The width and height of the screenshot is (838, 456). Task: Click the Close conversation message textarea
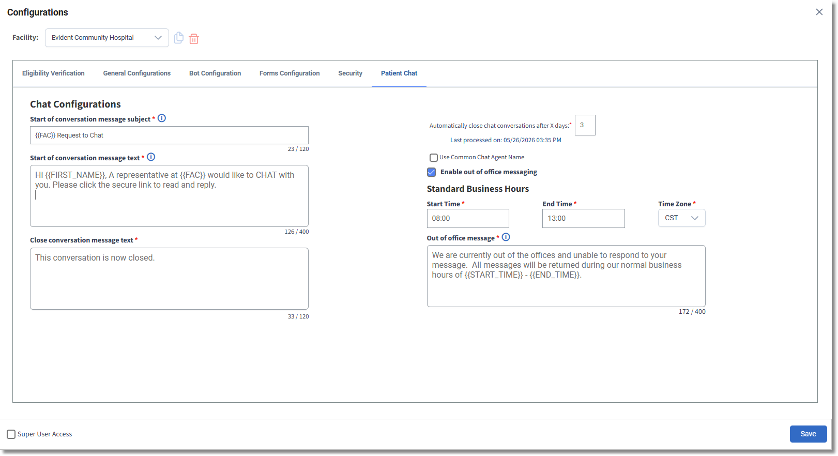[x=170, y=279]
